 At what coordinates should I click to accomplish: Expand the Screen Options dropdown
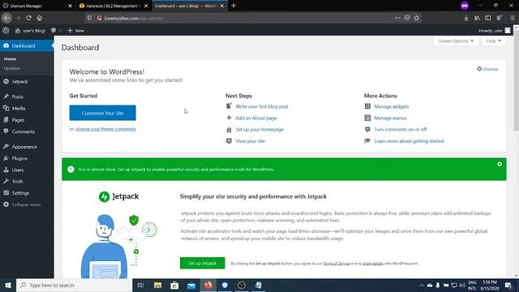(x=456, y=41)
